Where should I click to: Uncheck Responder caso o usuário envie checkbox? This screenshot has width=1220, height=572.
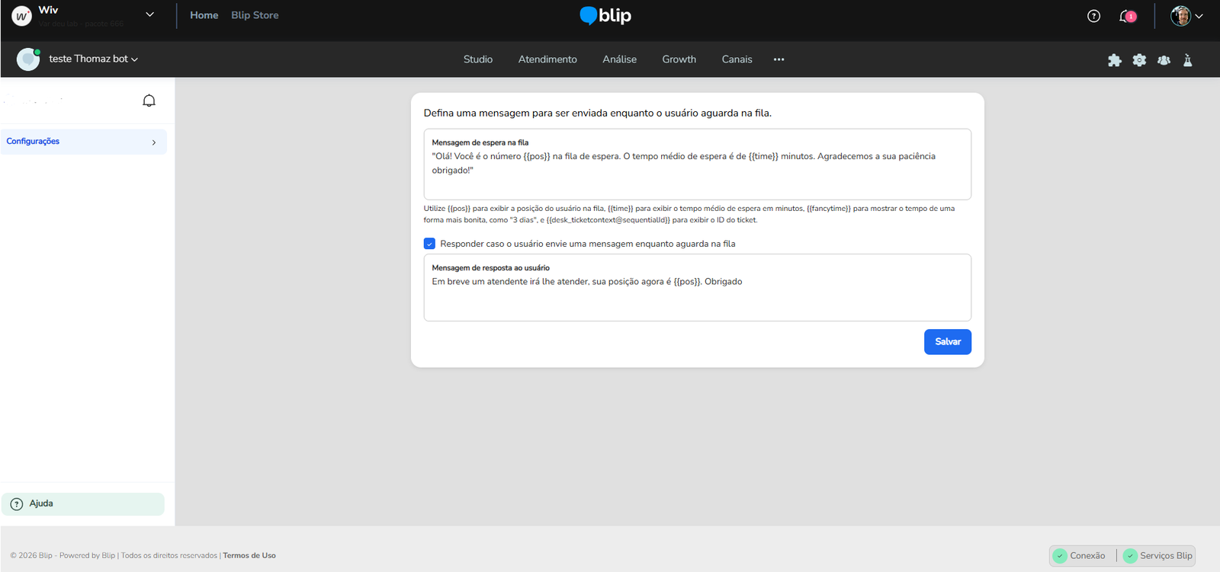pyautogui.click(x=429, y=244)
